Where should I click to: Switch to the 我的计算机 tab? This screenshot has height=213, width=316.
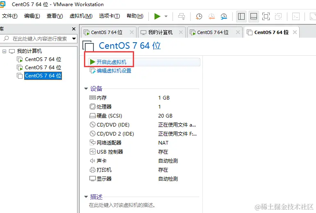160,32
